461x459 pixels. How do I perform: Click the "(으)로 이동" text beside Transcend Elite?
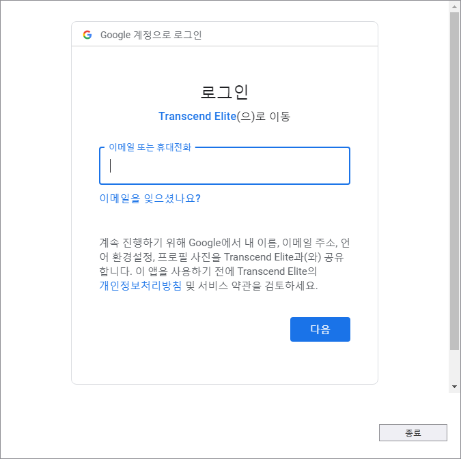[x=264, y=117]
